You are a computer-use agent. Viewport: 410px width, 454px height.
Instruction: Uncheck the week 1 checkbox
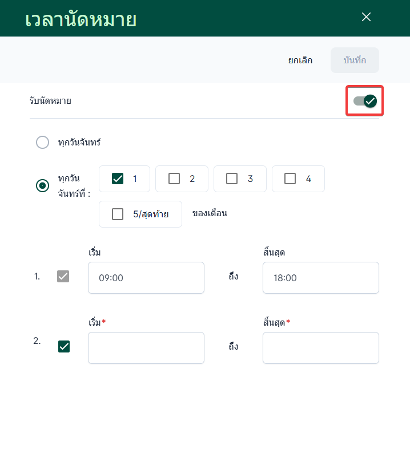tap(118, 179)
